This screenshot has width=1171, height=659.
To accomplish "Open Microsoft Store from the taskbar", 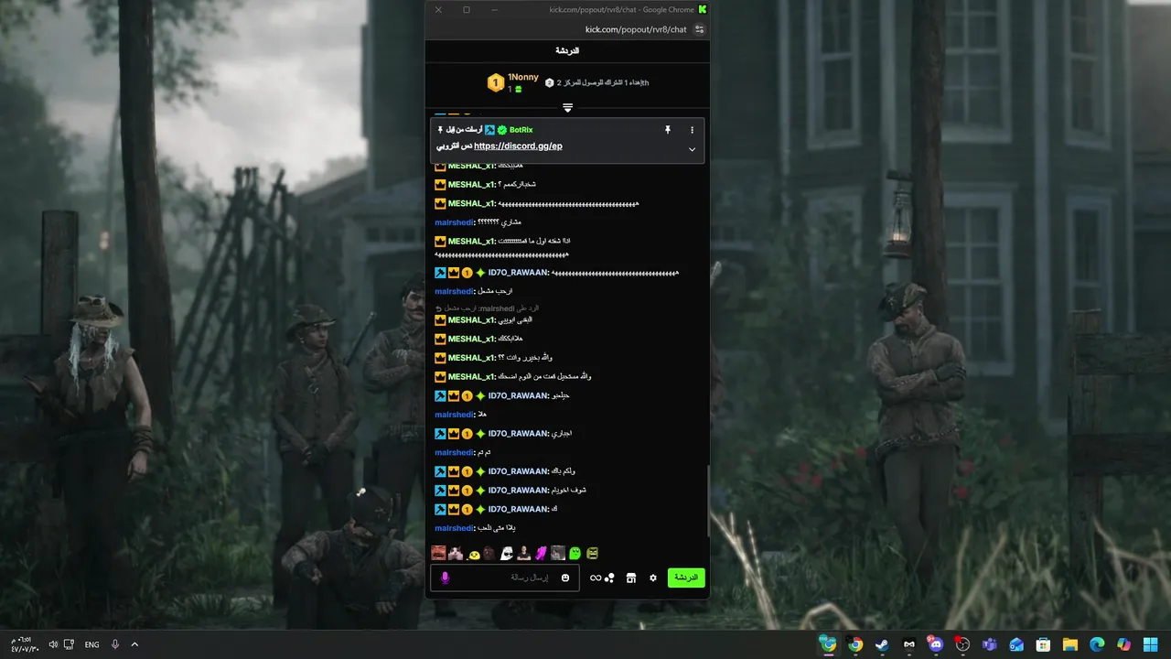I will point(1043,644).
